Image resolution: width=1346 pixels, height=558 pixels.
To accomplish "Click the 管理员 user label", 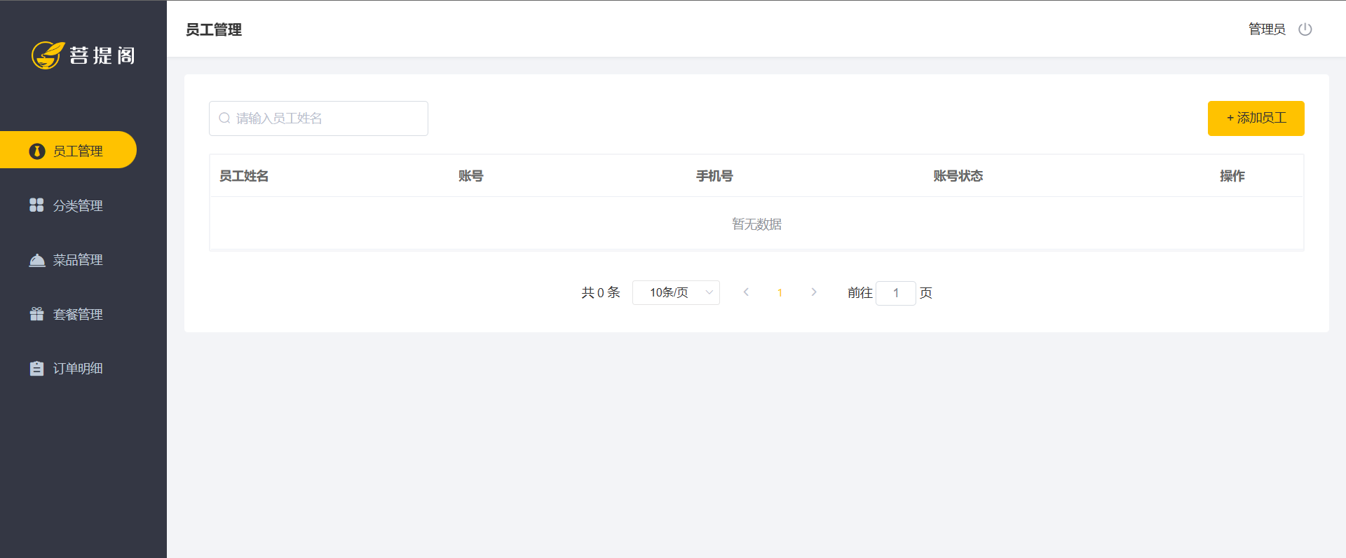I will click(x=1267, y=29).
